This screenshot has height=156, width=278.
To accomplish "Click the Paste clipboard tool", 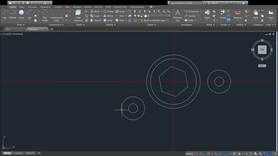I will tap(256, 14).
